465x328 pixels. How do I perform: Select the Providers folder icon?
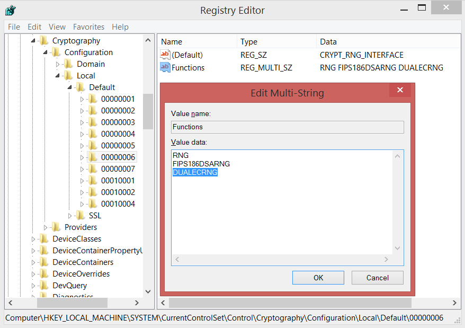click(x=56, y=227)
